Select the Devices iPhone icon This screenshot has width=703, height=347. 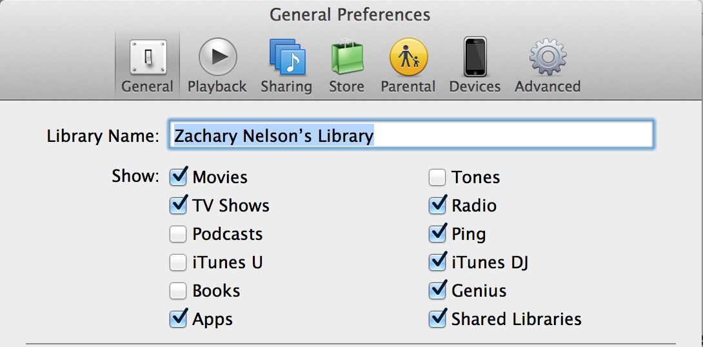(475, 57)
